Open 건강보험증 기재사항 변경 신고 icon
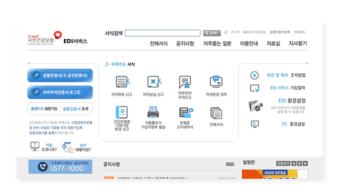The width and height of the screenshot is (340, 192). tap(122, 112)
